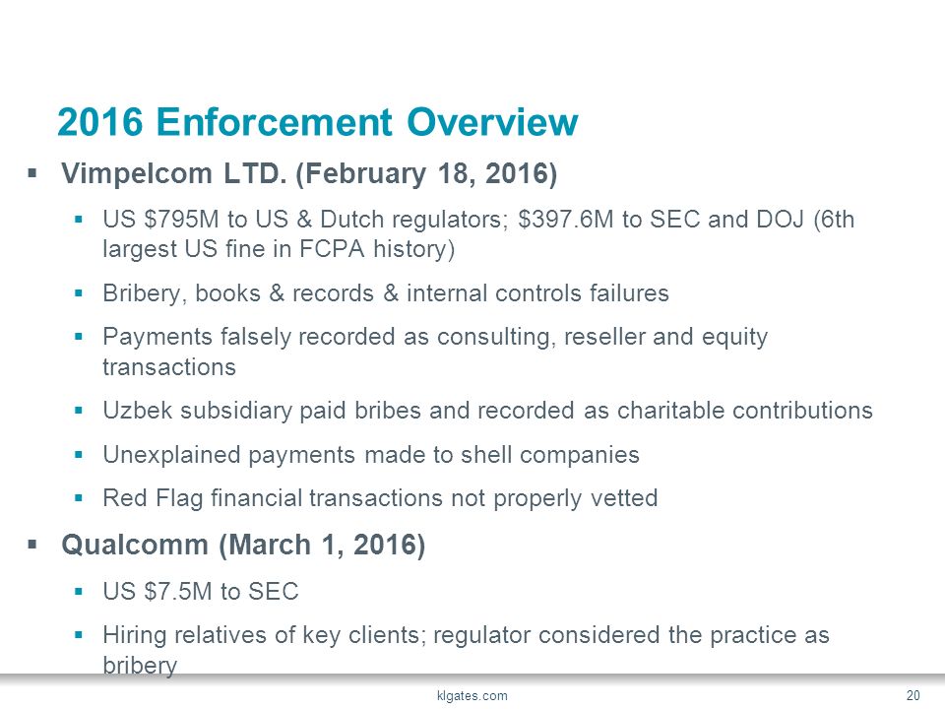945x709 pixels.
Task: Click the blue bullet before 'Payments falsely recorded'
Action: tap(79, 337)
